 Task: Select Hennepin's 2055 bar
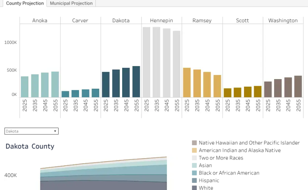tap(177, 64)
